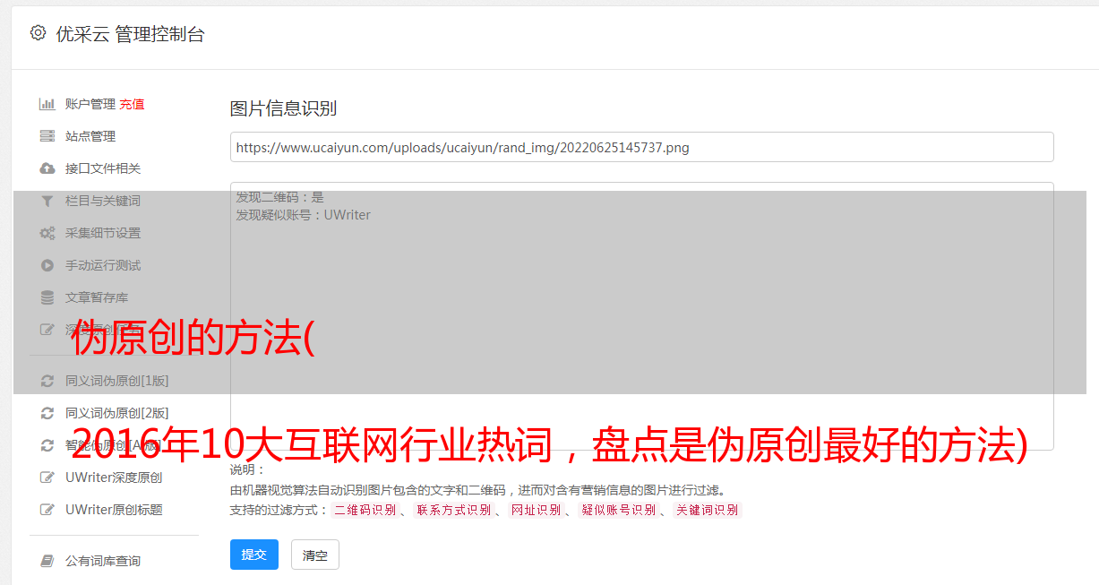This screenshot has height=585, width=1099.
Task: Click the 网址识别 tag
Action: (536, 510)
